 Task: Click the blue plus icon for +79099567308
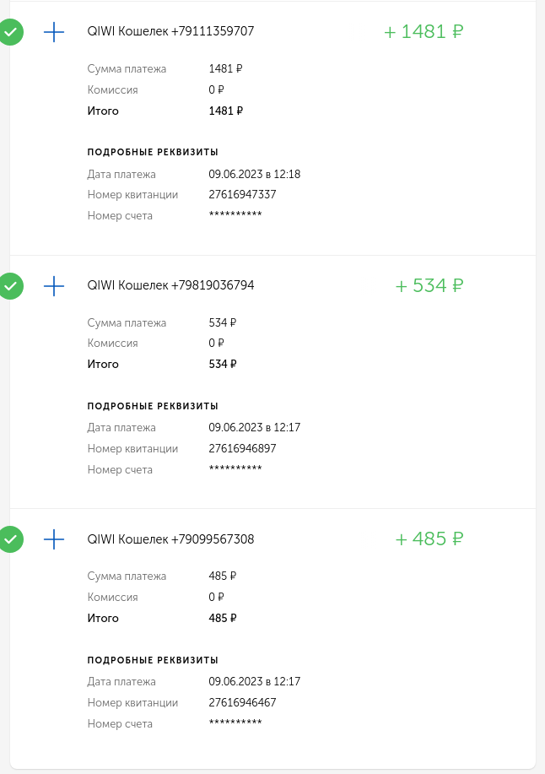pos(54,539)
